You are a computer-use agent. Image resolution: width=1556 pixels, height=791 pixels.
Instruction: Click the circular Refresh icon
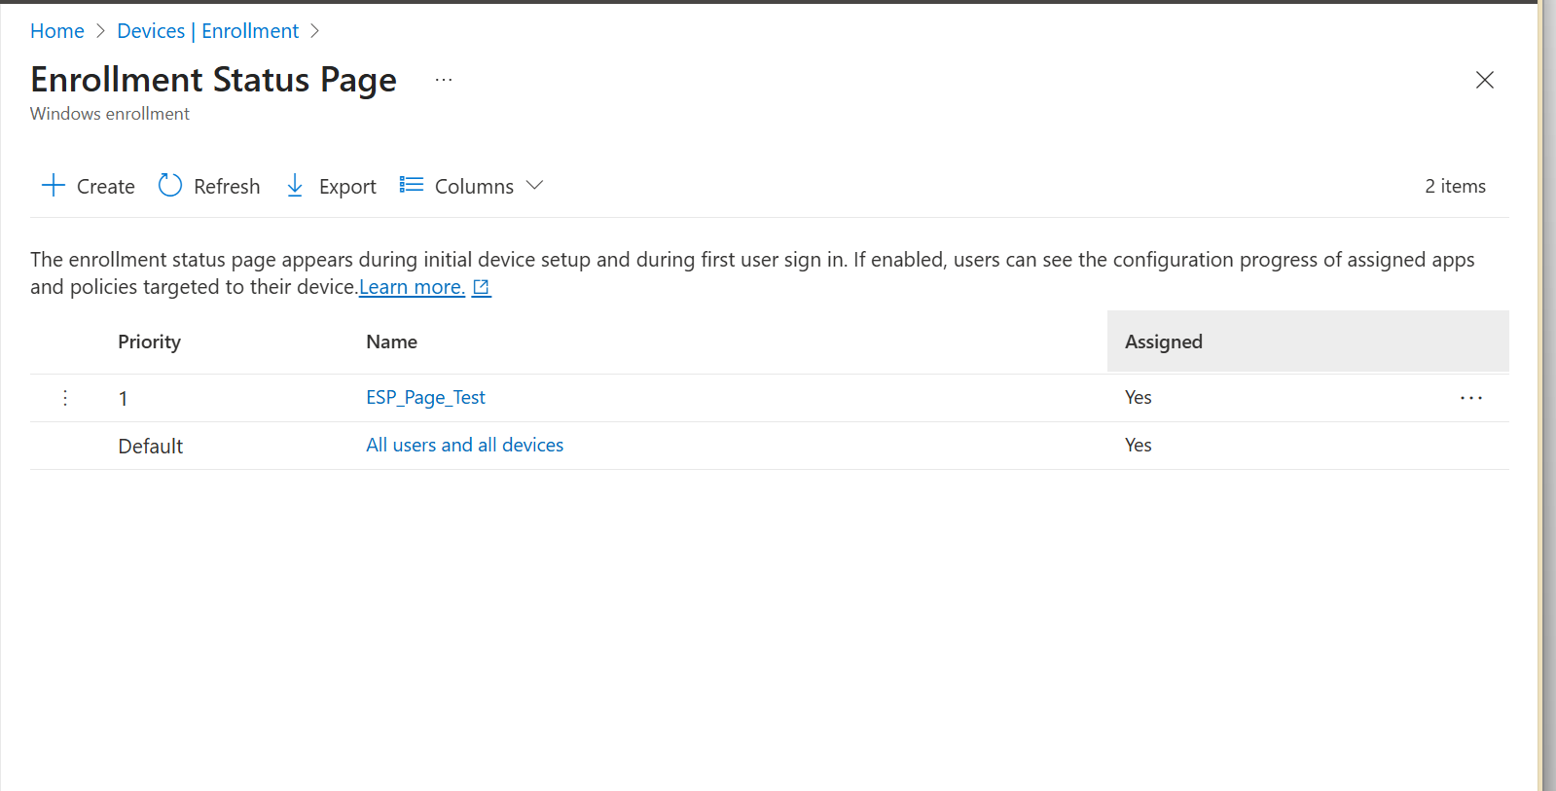(170, 186)
